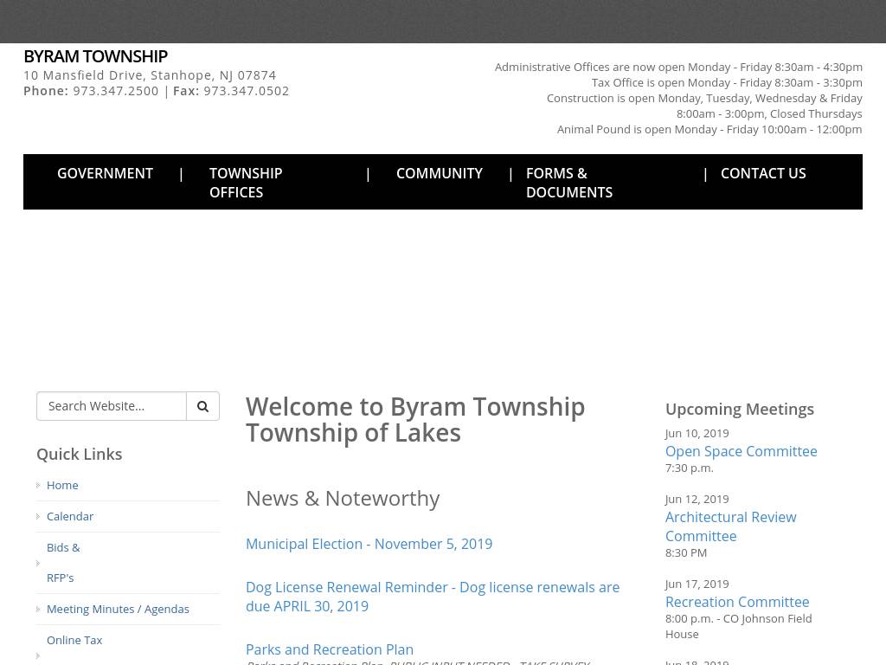Click the Jun 12, 2019 meeting date

697,499
